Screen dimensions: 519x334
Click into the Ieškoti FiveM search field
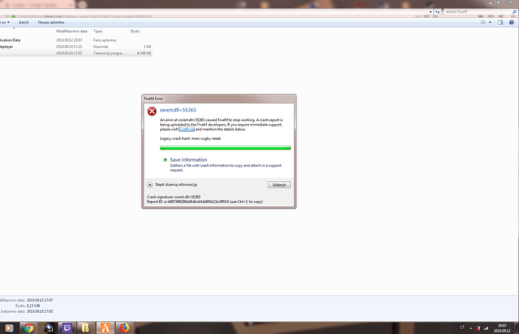[x=477, y=12]
